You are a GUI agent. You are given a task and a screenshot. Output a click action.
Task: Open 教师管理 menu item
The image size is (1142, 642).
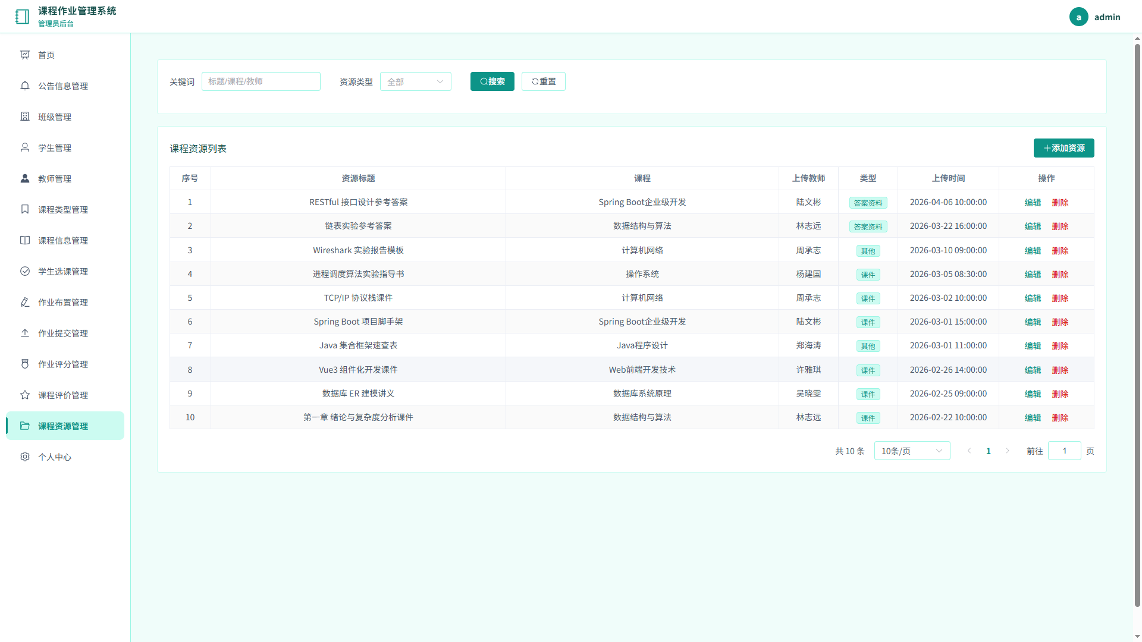tap(65, 178)
